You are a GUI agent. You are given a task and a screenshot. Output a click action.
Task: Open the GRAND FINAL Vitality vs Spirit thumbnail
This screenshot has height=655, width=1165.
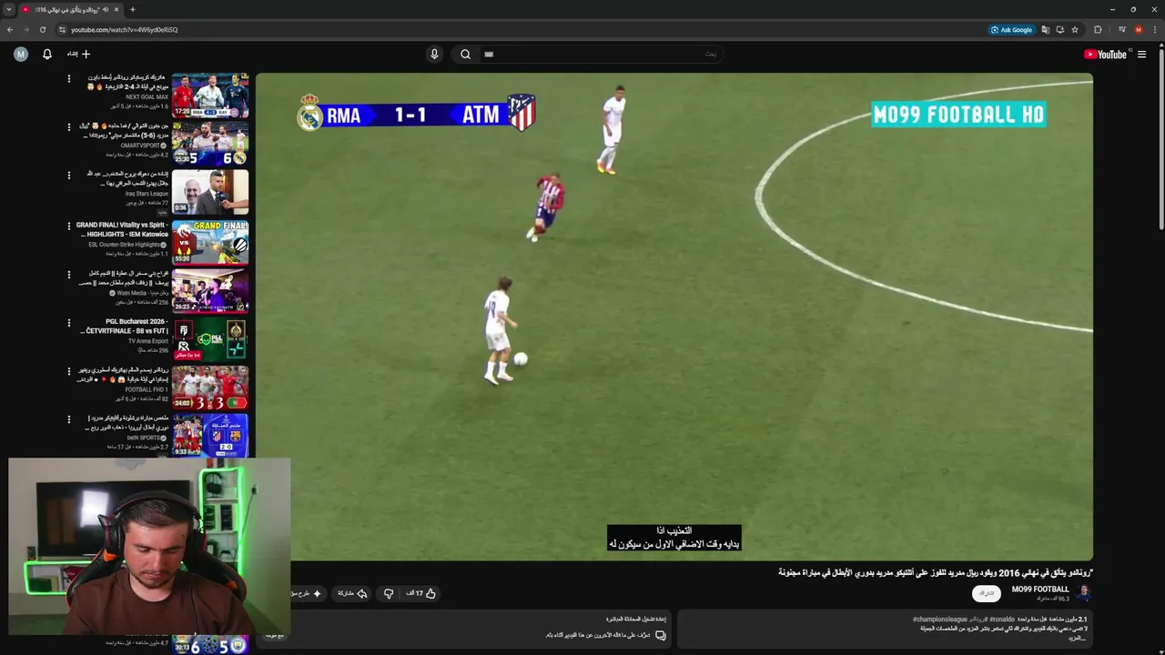210,241
